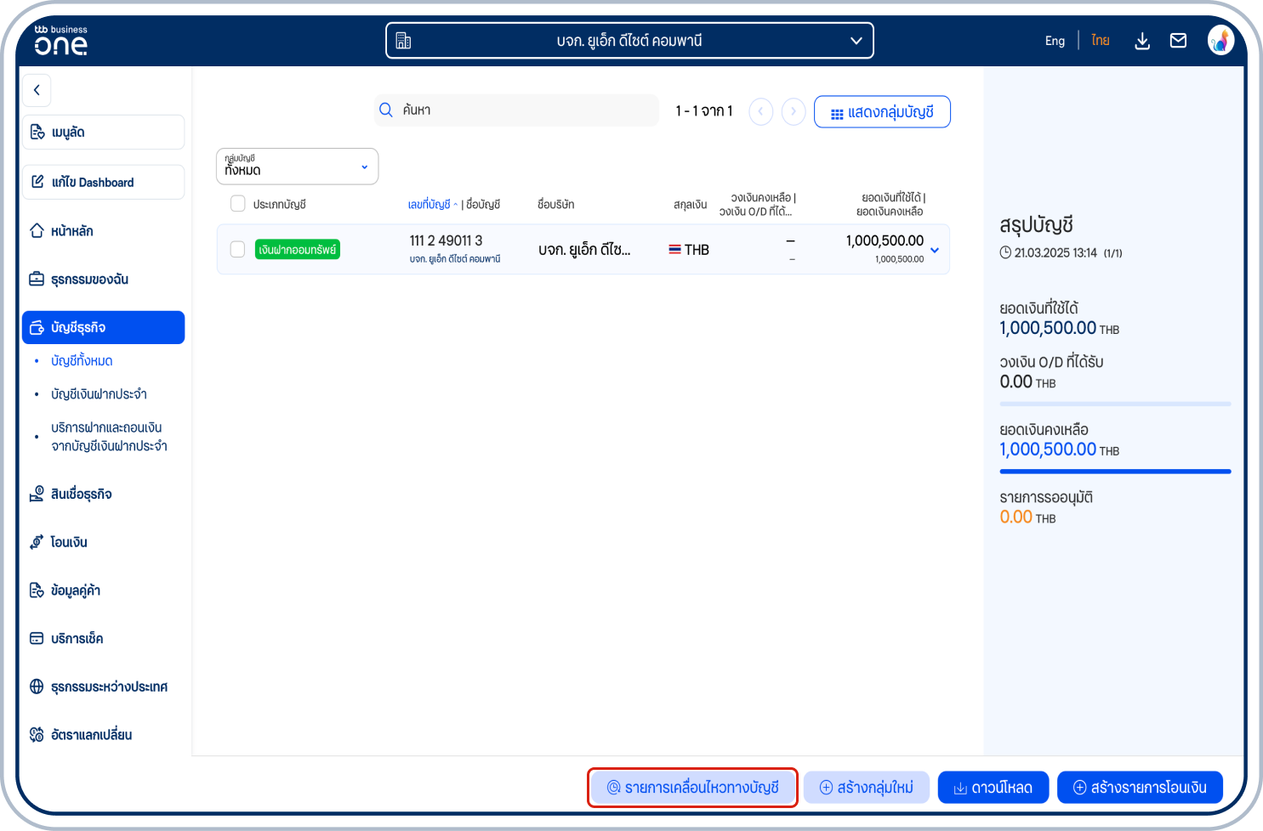Viewport: 1263px width, 831px height.
Task: Open the user profile avatar
Action: click(x=1220, y=40)
